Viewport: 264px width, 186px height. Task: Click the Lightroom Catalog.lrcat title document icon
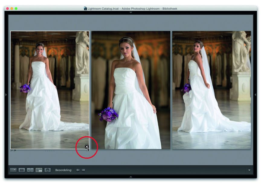[x=85, y=8]
